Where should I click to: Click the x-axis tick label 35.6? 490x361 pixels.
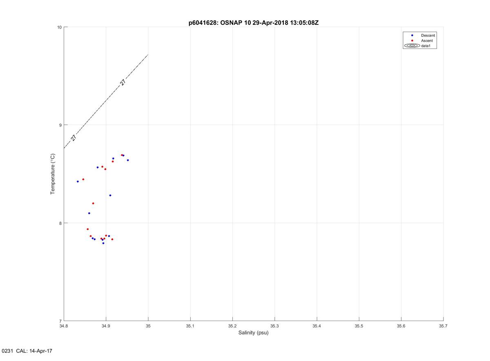(x=401, y=326)
